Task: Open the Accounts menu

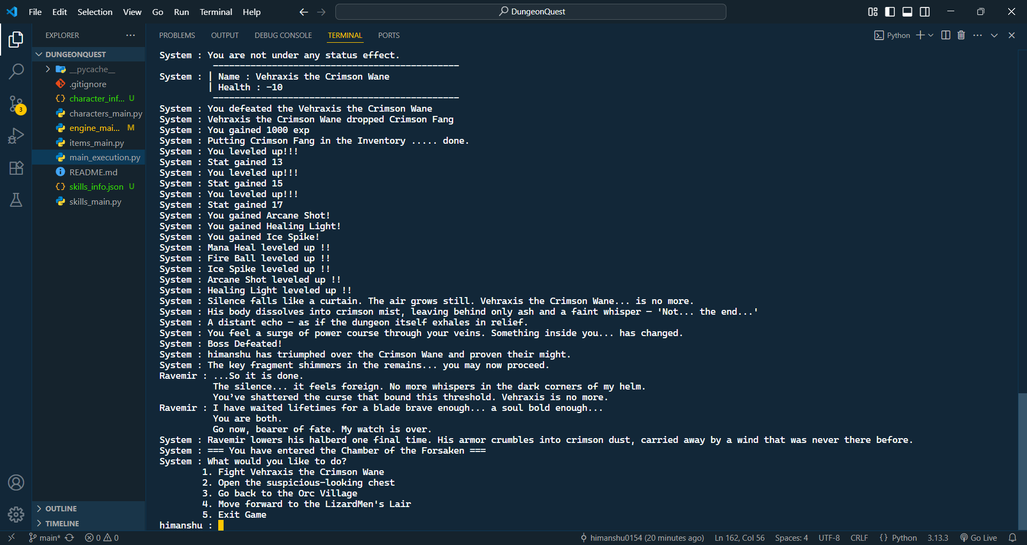Action: (16, 482)
